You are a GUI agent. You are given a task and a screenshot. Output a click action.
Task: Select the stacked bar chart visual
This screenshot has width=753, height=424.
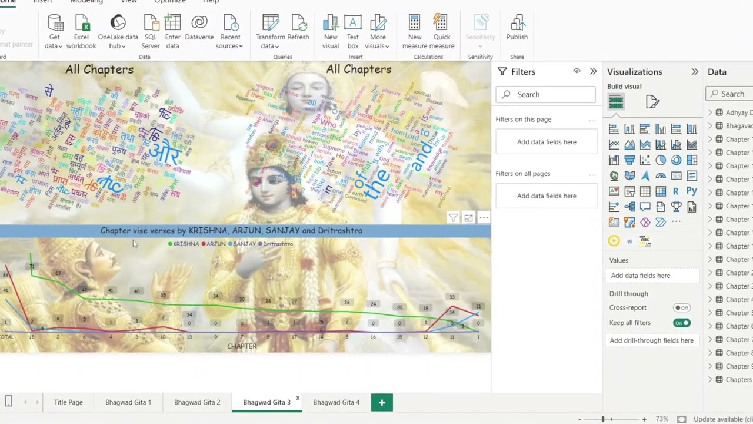coord(614,129)
